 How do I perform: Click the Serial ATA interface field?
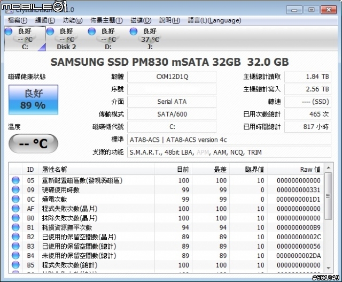coord(172,102)
